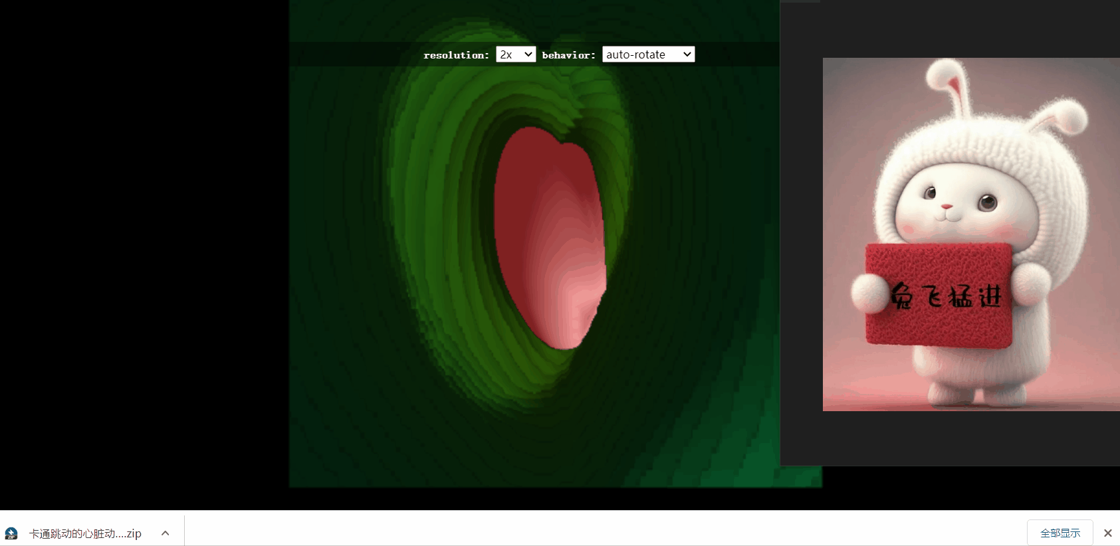
Task: Click the behavior label text
Action: pyautogui.click(x=569, y=55)
